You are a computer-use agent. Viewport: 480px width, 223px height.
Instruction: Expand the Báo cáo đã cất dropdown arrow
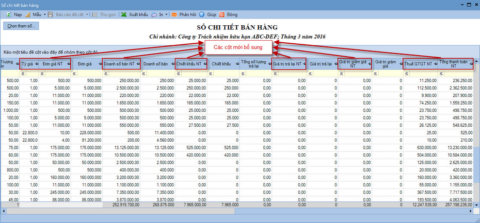pyautogui.click(x=87, y=14)
